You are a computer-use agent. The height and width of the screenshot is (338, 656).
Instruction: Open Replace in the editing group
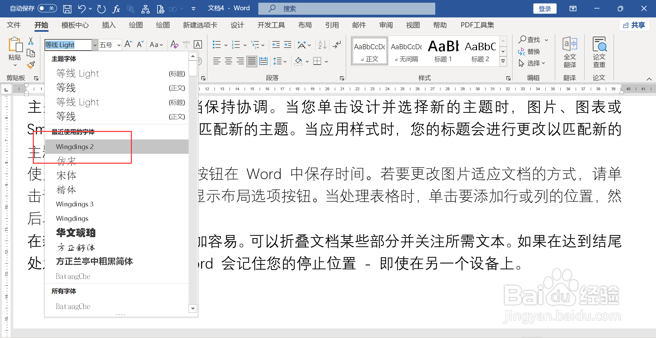pyautogui.click(x=529, y=52)
